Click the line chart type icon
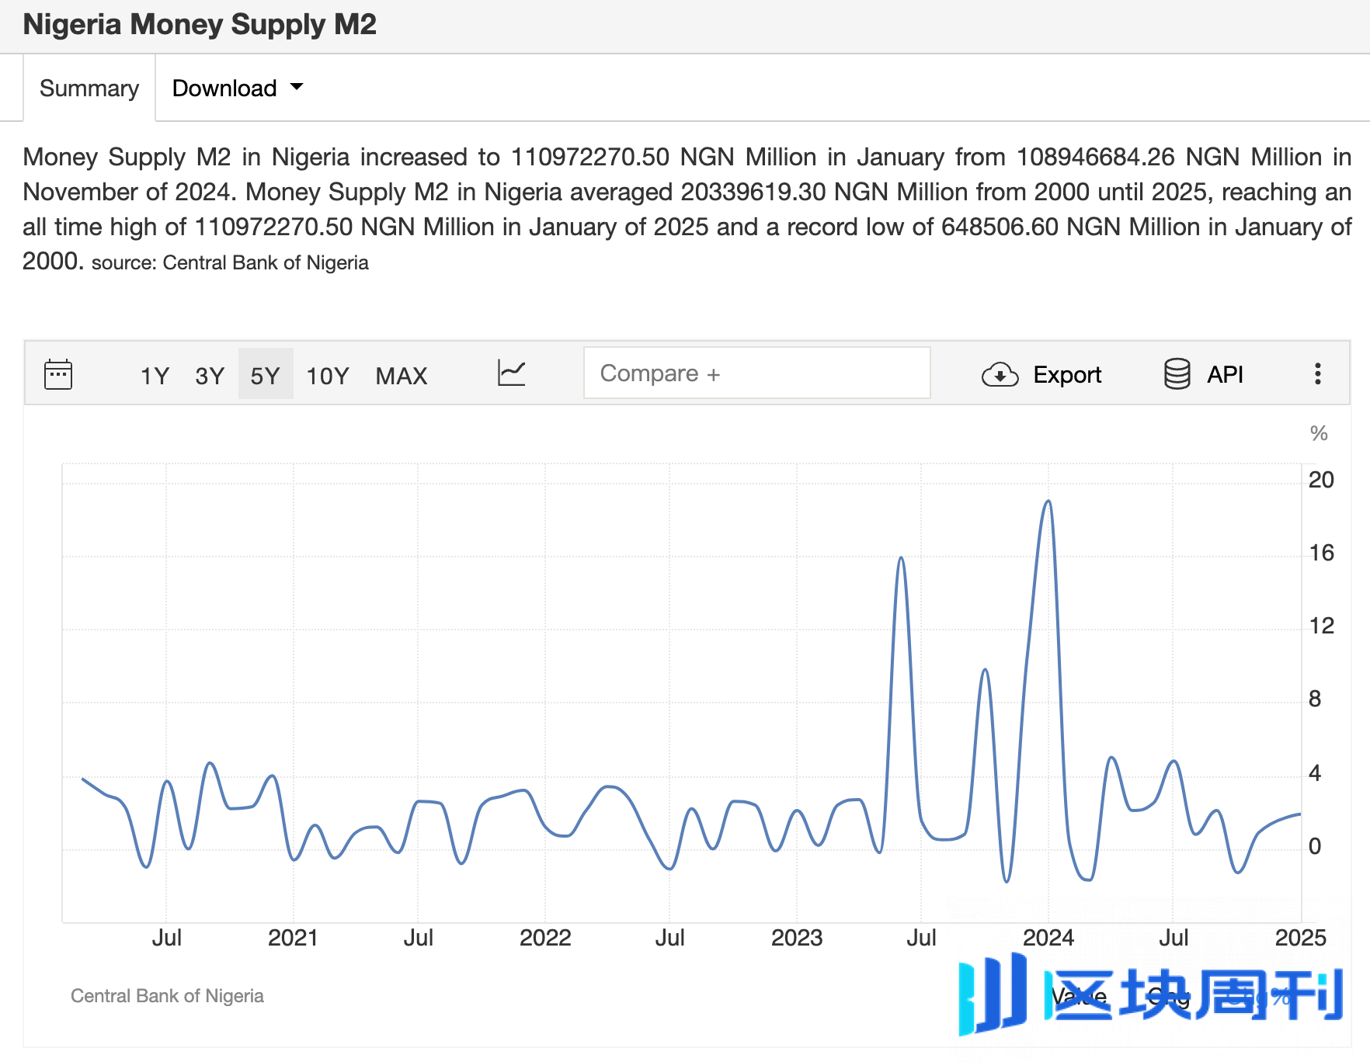Image resolution: width=1370 pixels, height=1062 pixels. coord(511,373)
